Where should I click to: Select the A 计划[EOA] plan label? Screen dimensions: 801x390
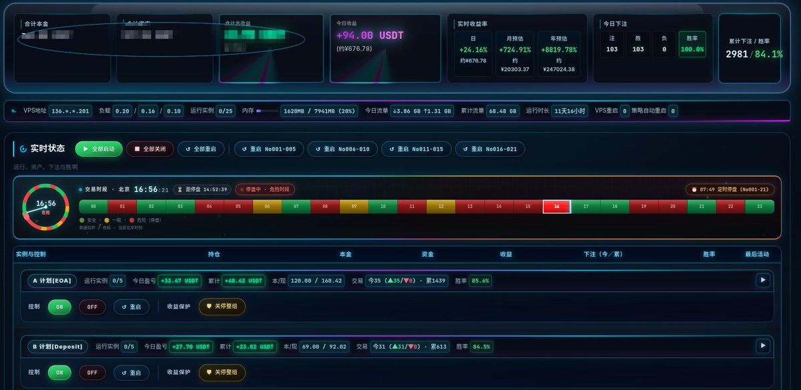[52, 281]
